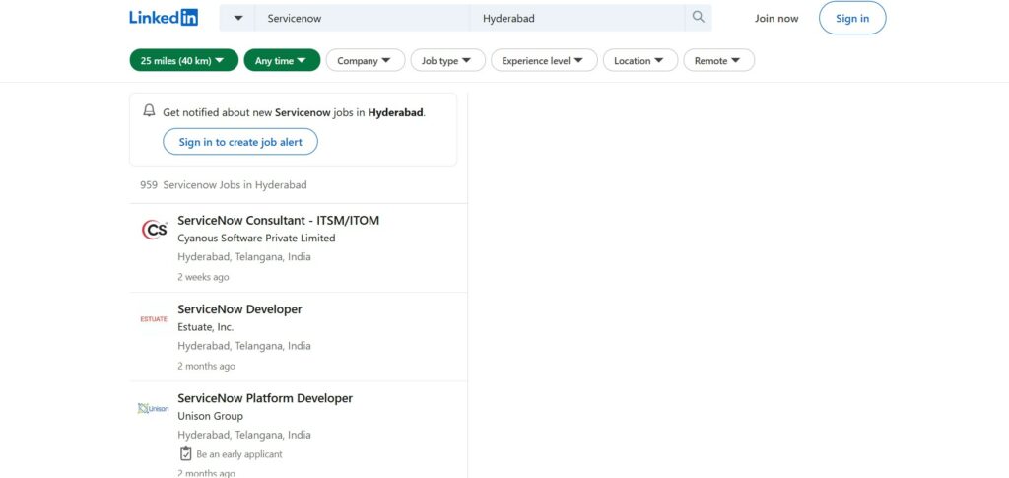Click Sign in to create job alert
Viewport: 1009px width, 478px height.
[x=240, y=142]
